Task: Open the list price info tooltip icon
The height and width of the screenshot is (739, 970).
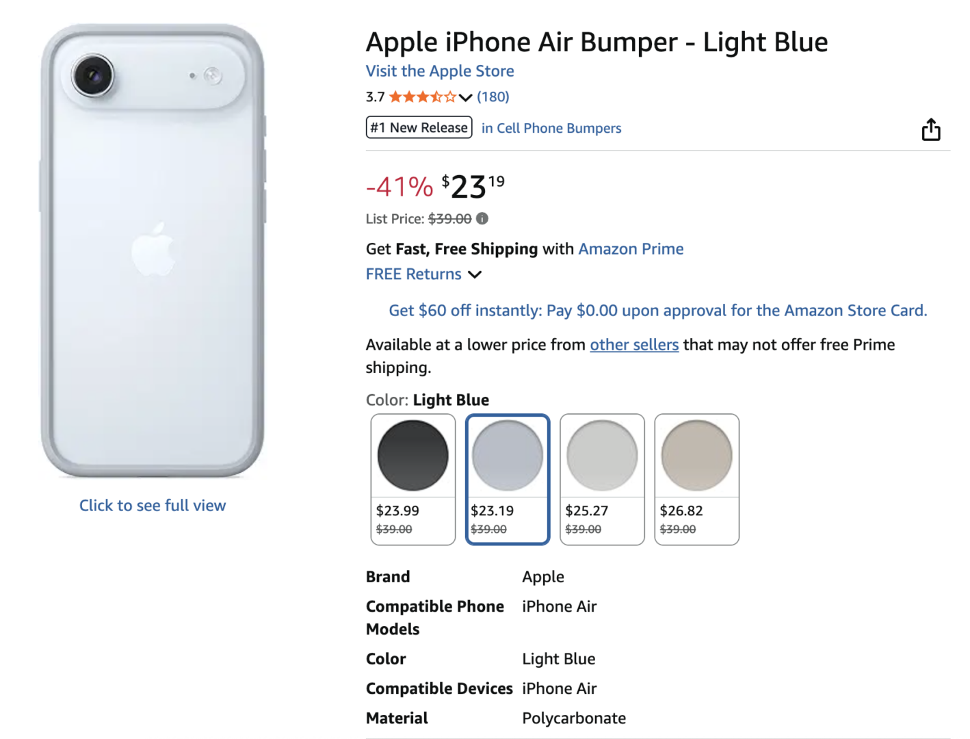Action: point(483,219)
